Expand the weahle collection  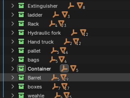[13, 96]
